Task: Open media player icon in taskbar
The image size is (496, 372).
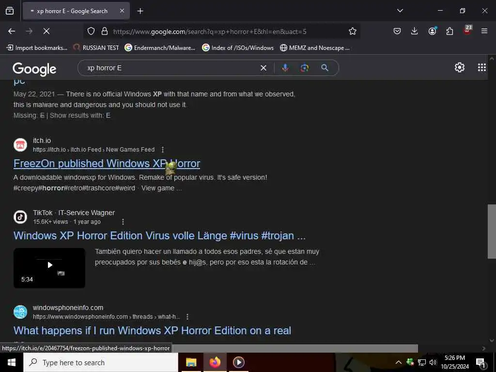Action: coord(238,362)
